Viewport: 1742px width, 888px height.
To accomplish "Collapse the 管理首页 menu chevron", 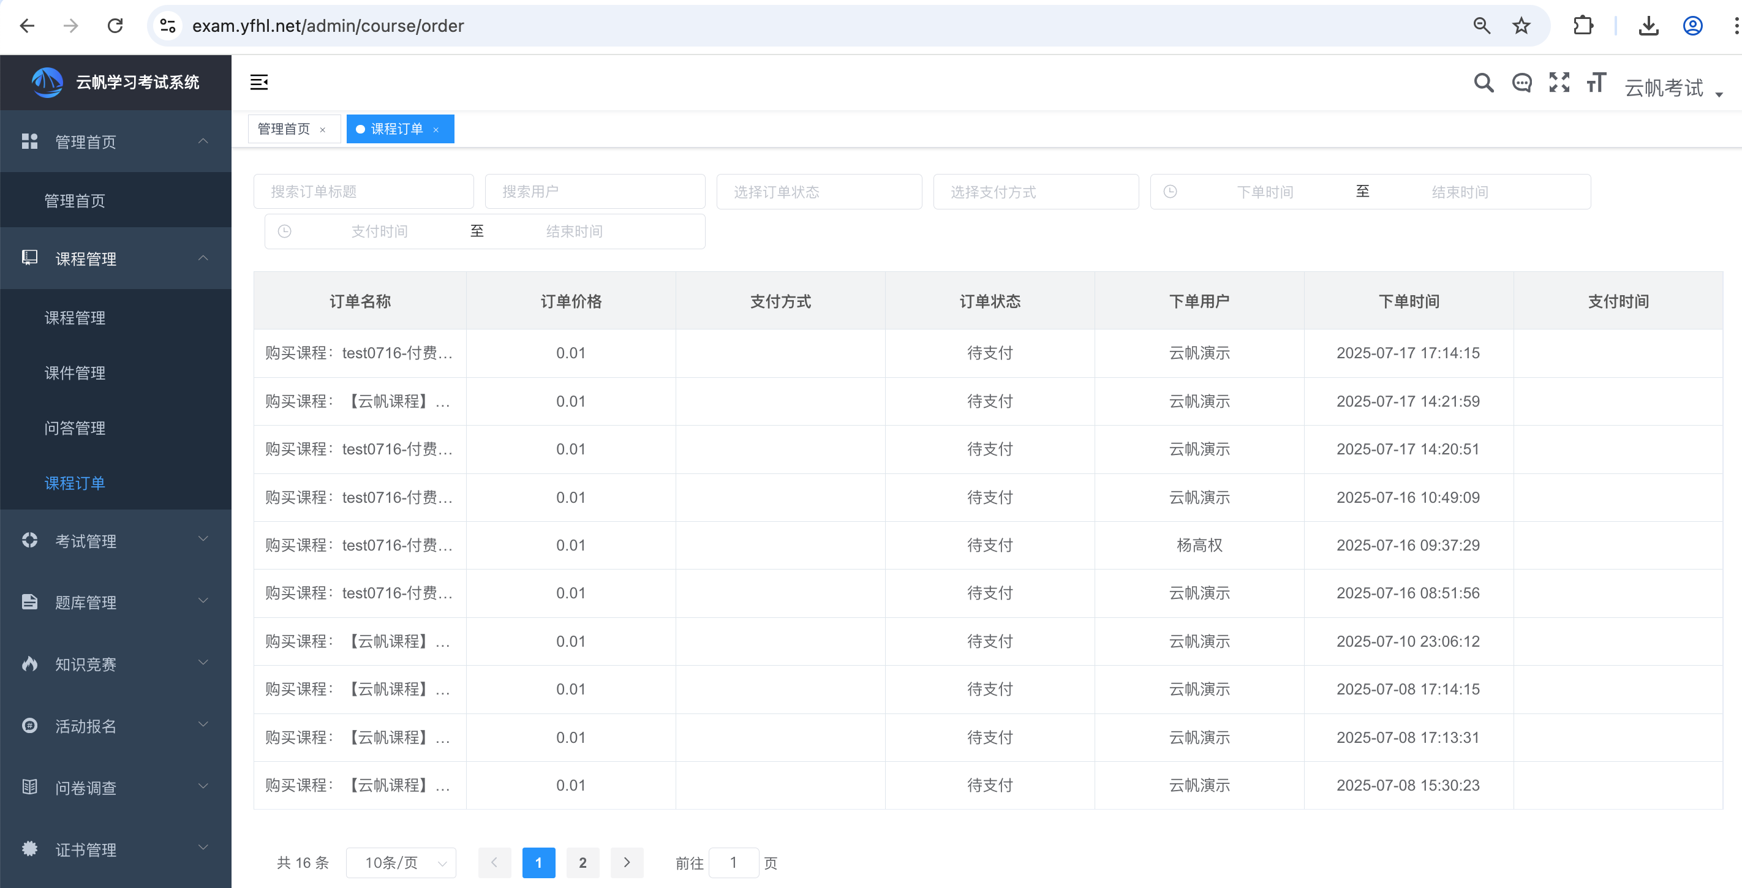I will (x=203, y=141).
